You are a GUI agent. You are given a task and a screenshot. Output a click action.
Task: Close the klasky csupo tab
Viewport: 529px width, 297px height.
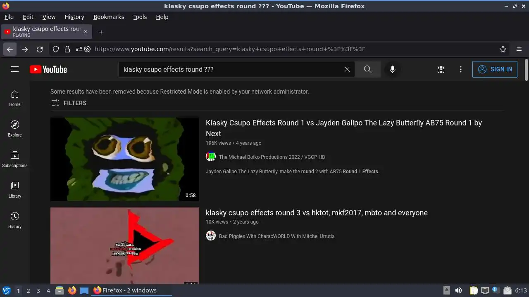pos(86,32)
